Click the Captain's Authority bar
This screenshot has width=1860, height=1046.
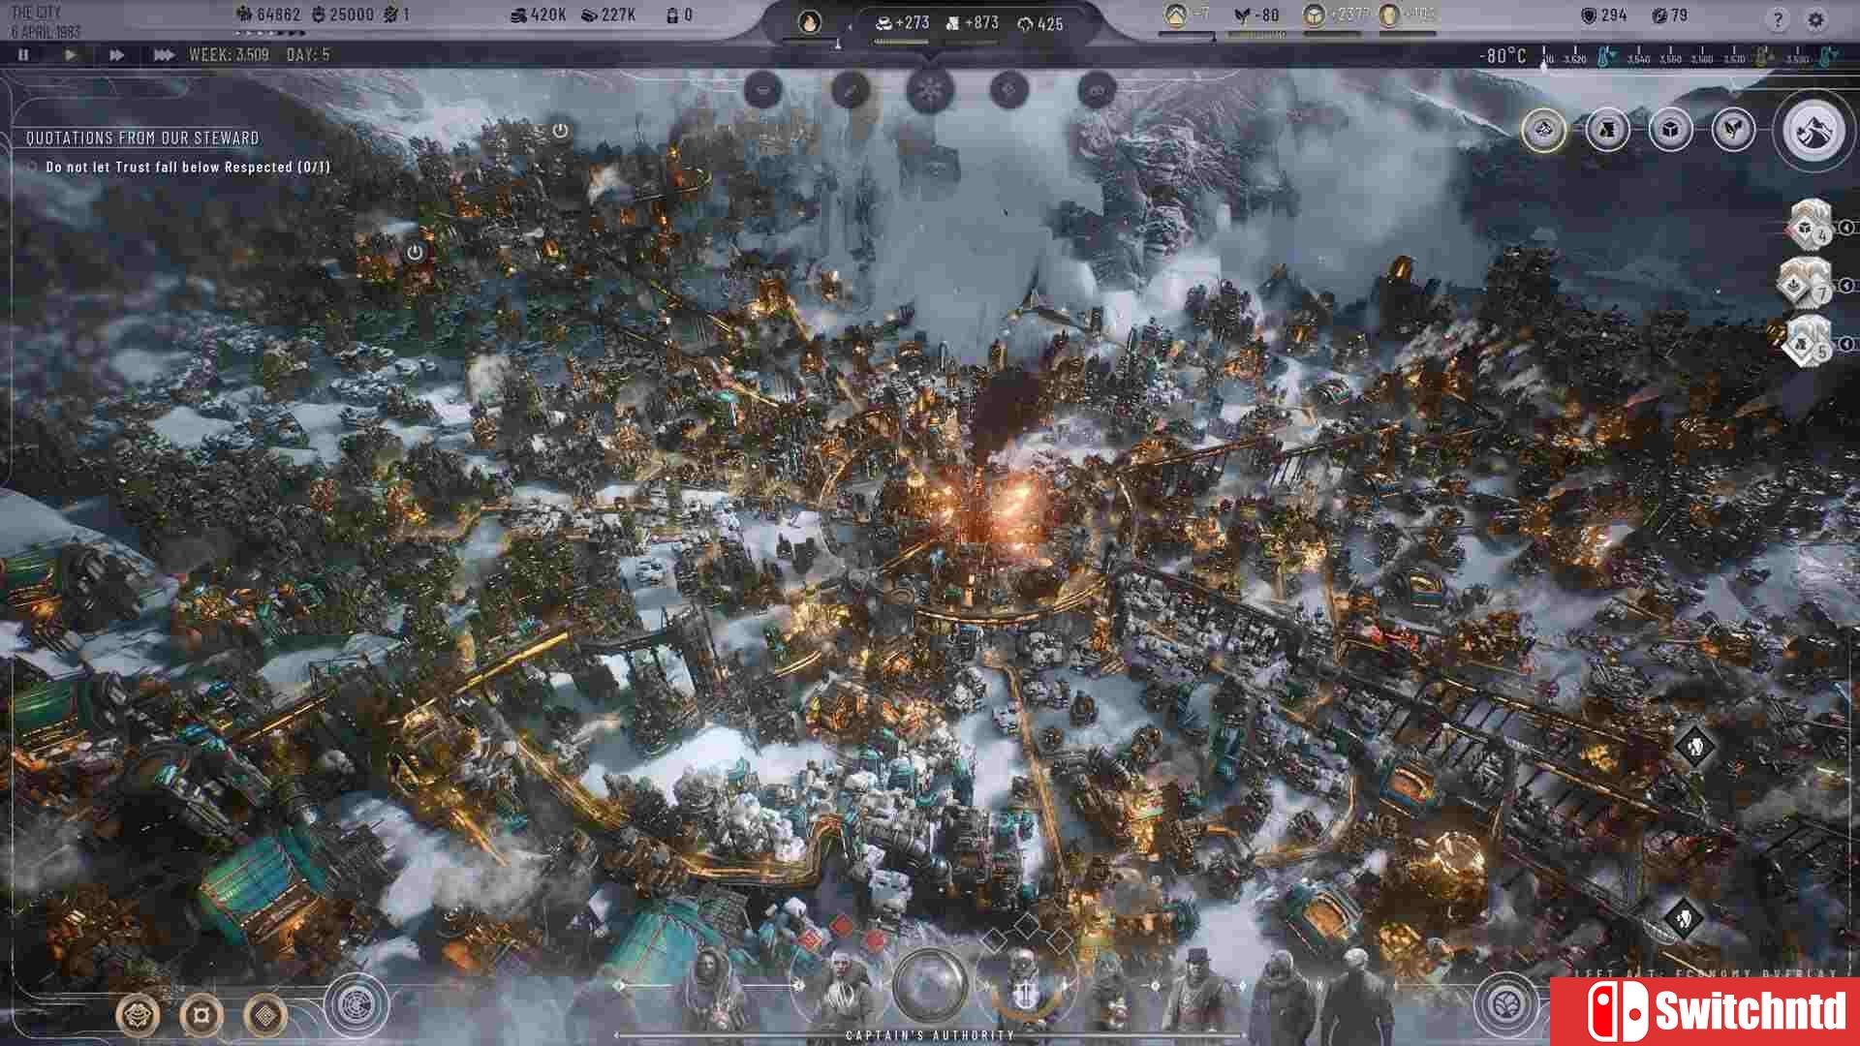pos(930,1035)
